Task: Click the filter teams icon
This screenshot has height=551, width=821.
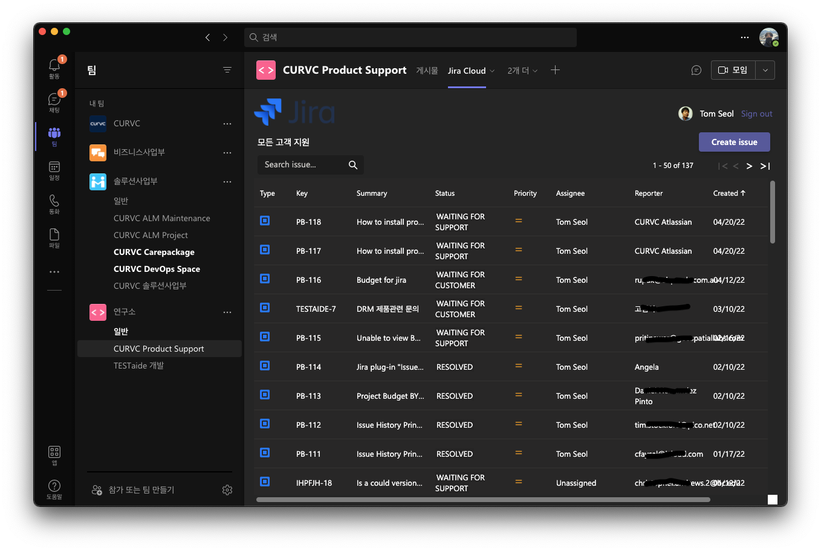Action: click(227, 70)
